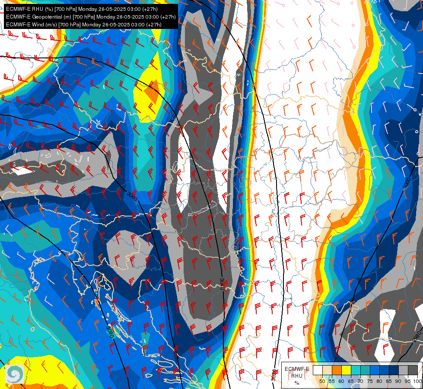This screenshot has height=389, width=423.
Task: Click legend tick value 50
Action: (322, 381)
